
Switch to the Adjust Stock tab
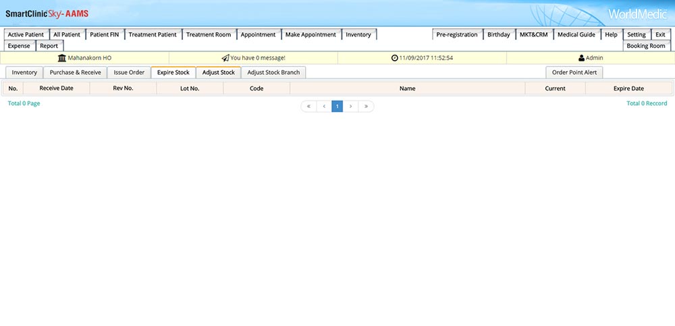(219, 72)
